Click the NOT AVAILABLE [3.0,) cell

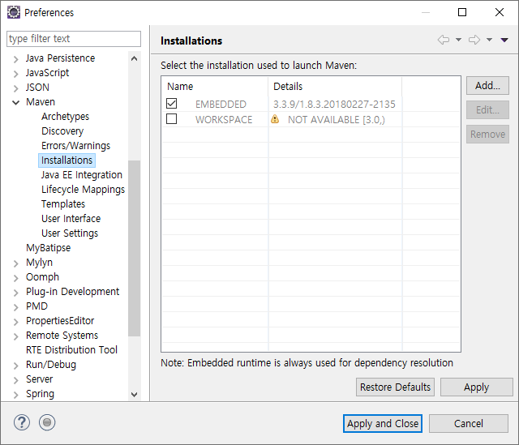[x=337, y=119]
